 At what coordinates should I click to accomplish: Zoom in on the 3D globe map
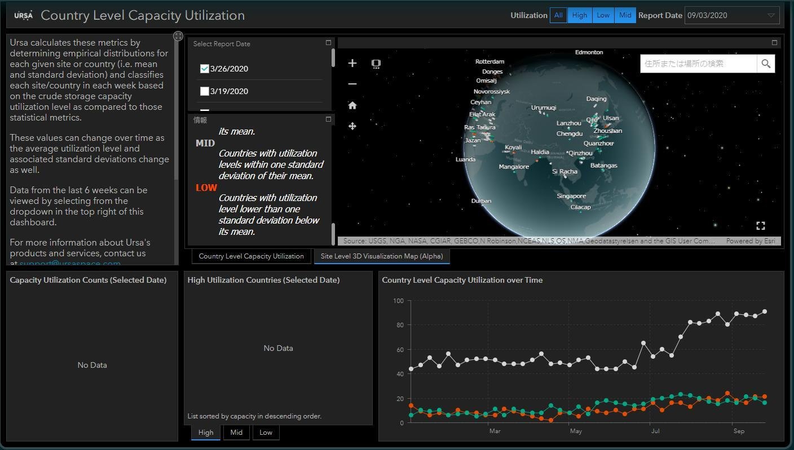tap(352, 63)
